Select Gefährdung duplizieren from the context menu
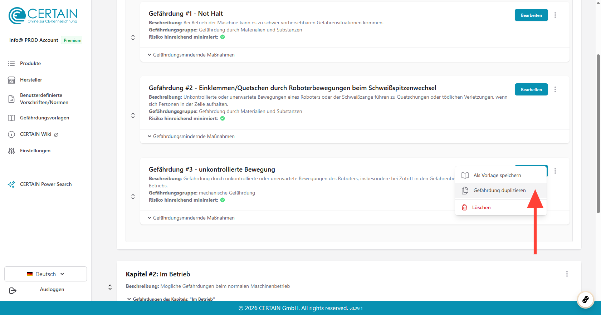This screenshot has width=601, height=315. 499,190
